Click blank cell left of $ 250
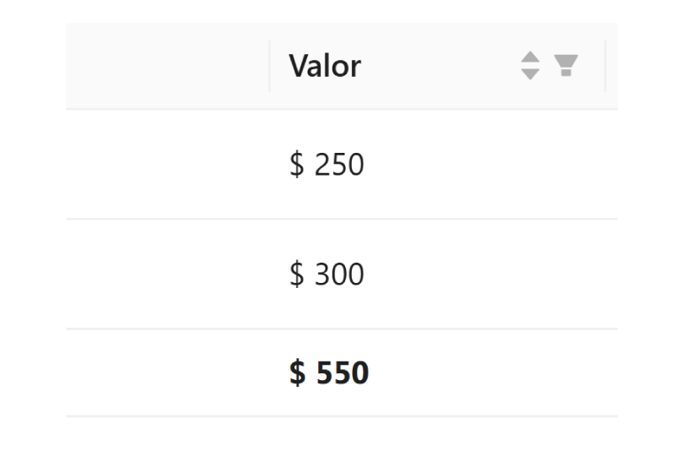The image size is (675, 451). coord(167,165)
